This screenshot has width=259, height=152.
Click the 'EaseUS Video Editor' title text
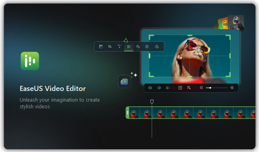tap(53, 89)
